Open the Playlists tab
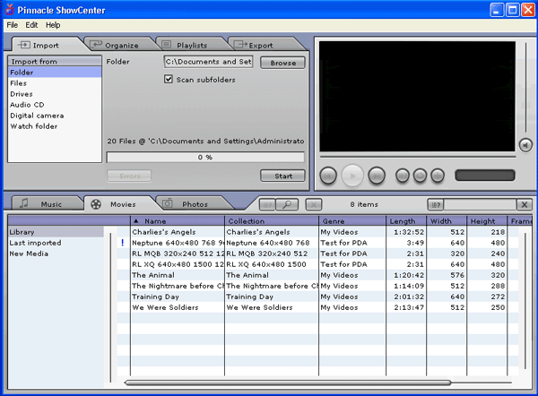The height and width of the screenshot is (396, 538). point(191,45)
